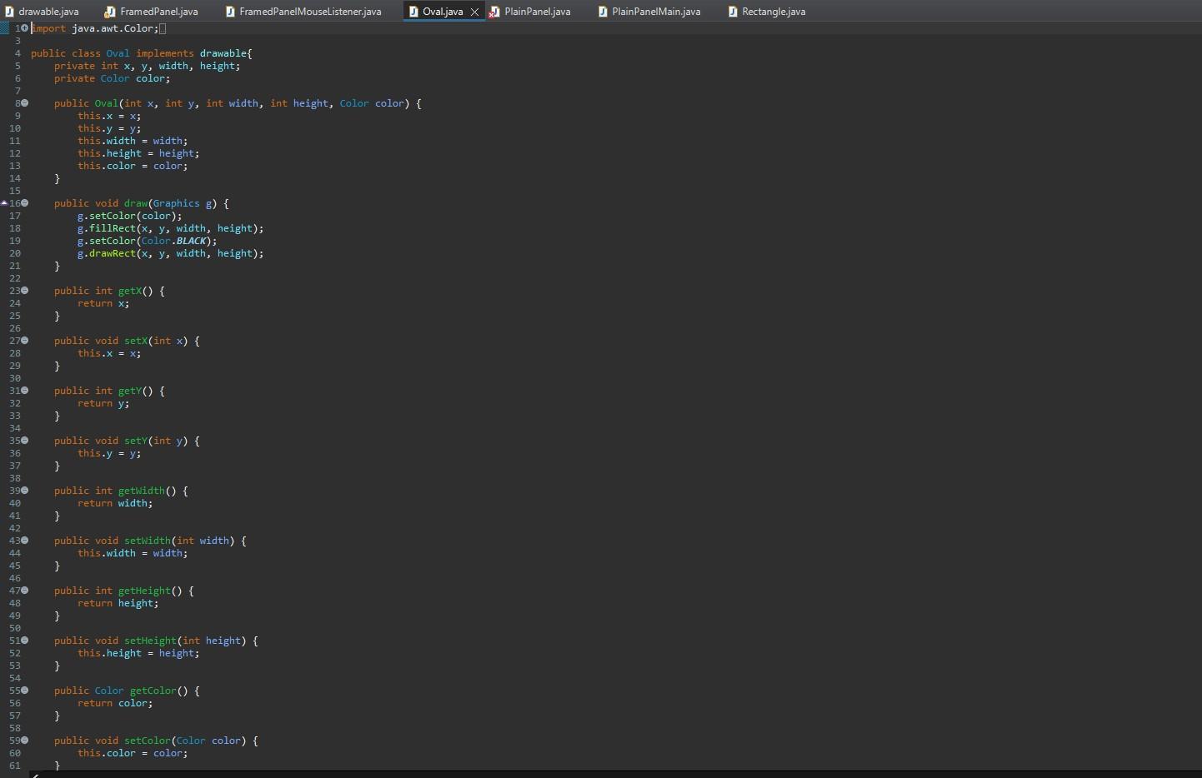Click the FramedPanel.java file icon
The height and width of the screenshot is (778, 1202).
coord(110,12)
